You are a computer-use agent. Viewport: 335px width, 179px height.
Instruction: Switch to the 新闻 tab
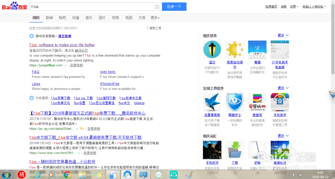[x=49, y=18]
